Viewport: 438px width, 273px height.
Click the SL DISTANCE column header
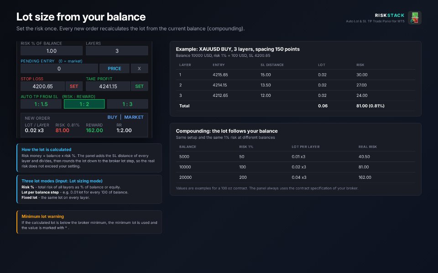[272, 65]
